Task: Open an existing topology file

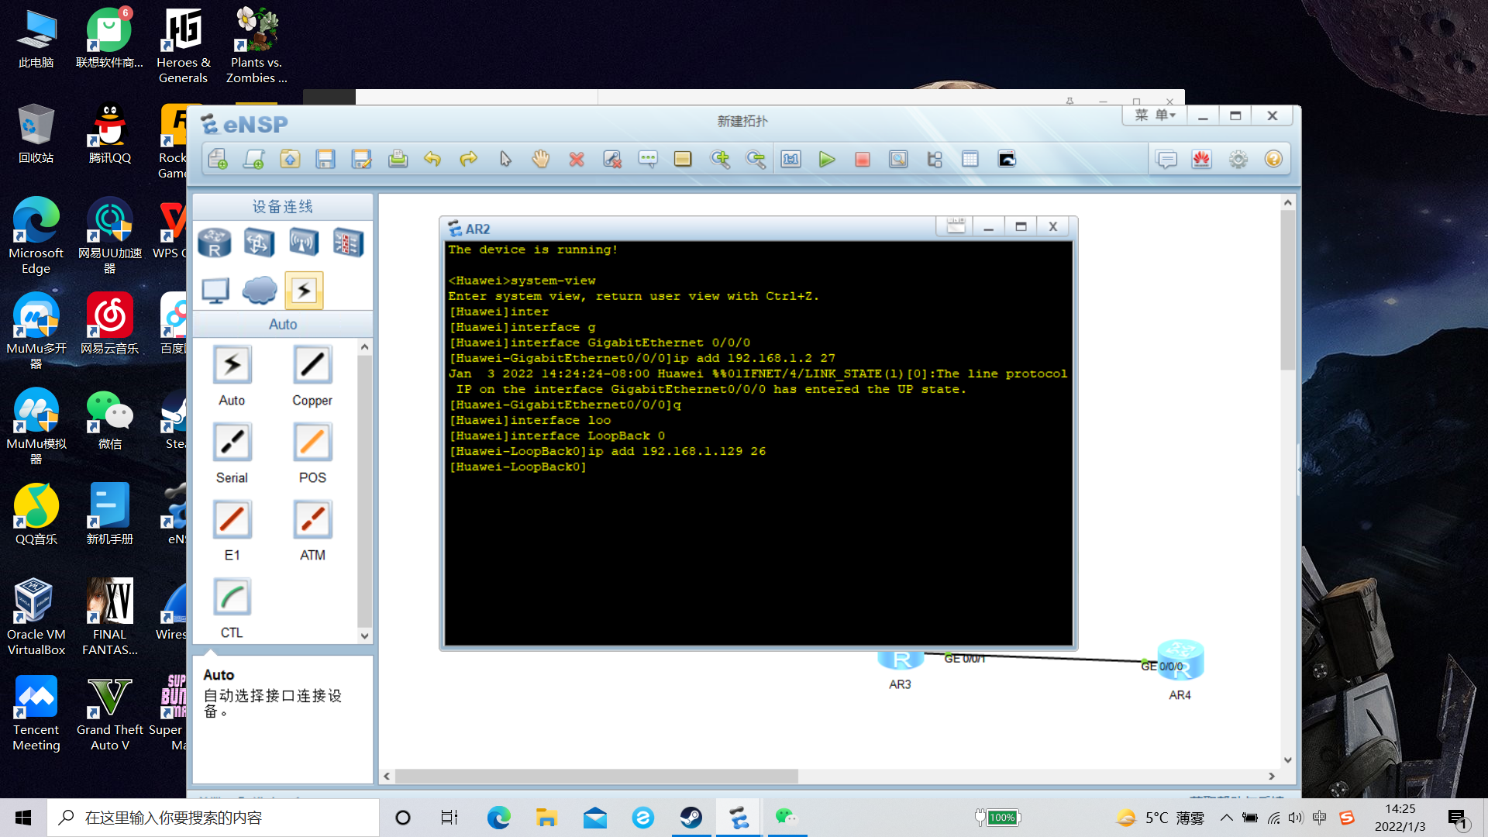Action: (x=290, y=159)
